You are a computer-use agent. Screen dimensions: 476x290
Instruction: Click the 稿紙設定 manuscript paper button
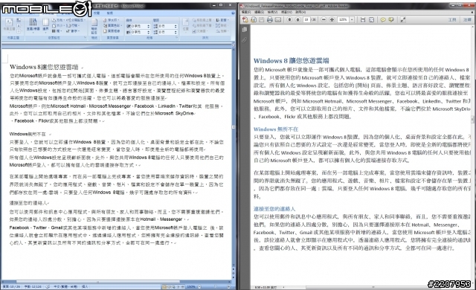(94, 26)
